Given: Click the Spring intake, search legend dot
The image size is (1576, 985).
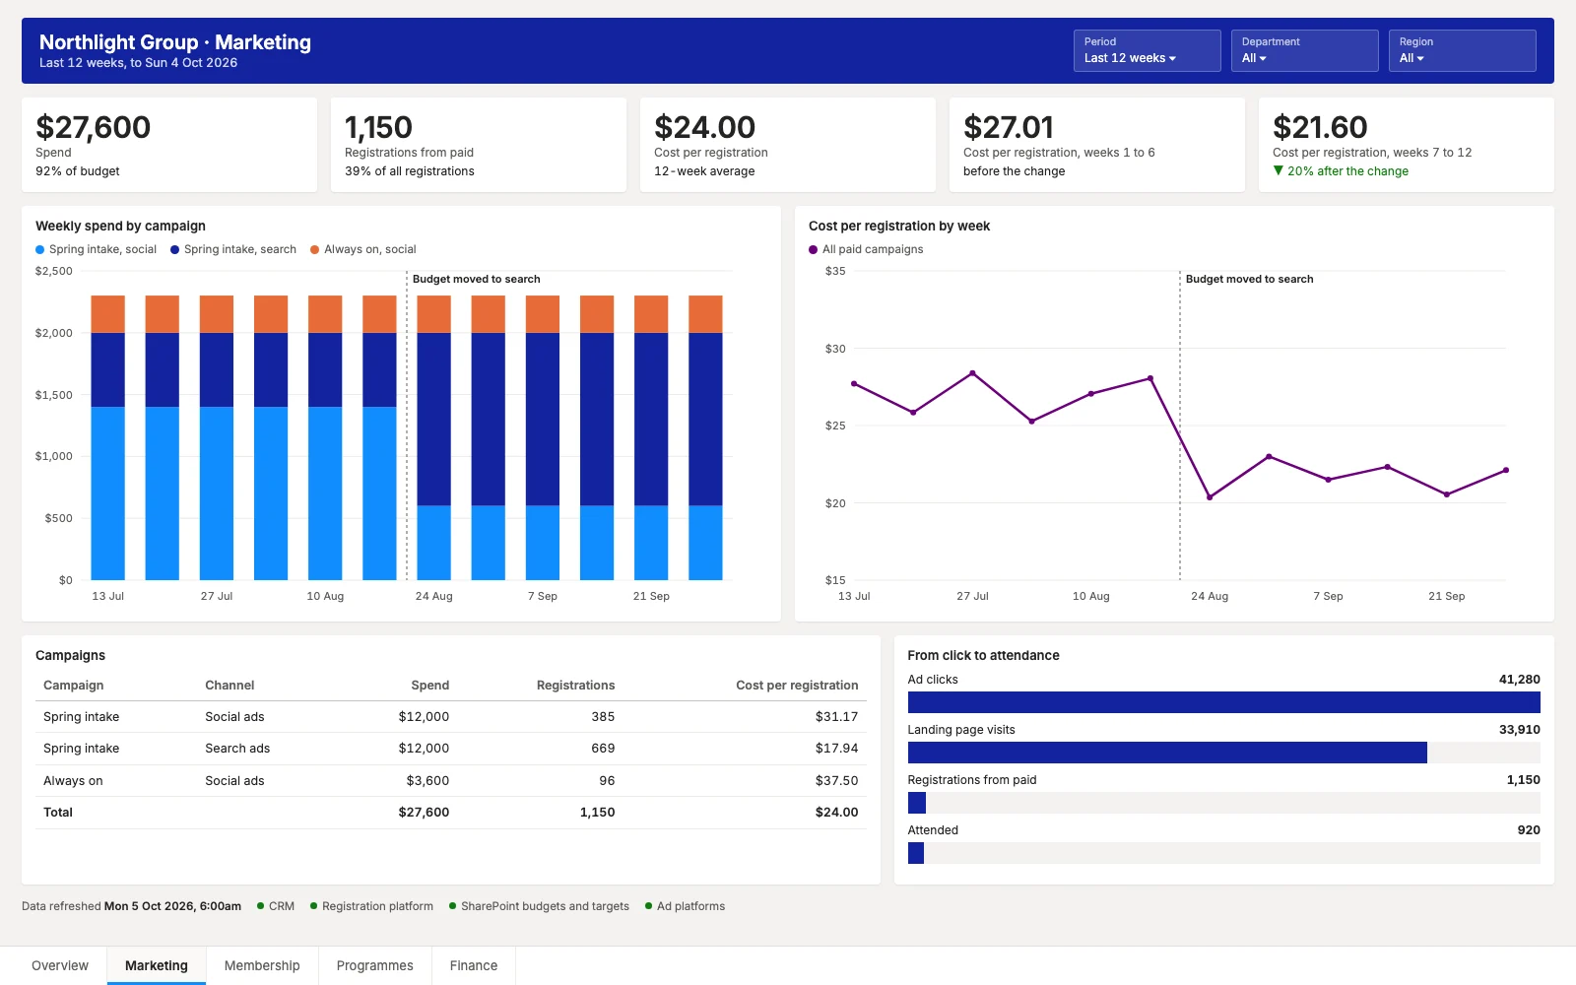Looking at the screenshot, I should pyautogui.click(x=174, y=249).
